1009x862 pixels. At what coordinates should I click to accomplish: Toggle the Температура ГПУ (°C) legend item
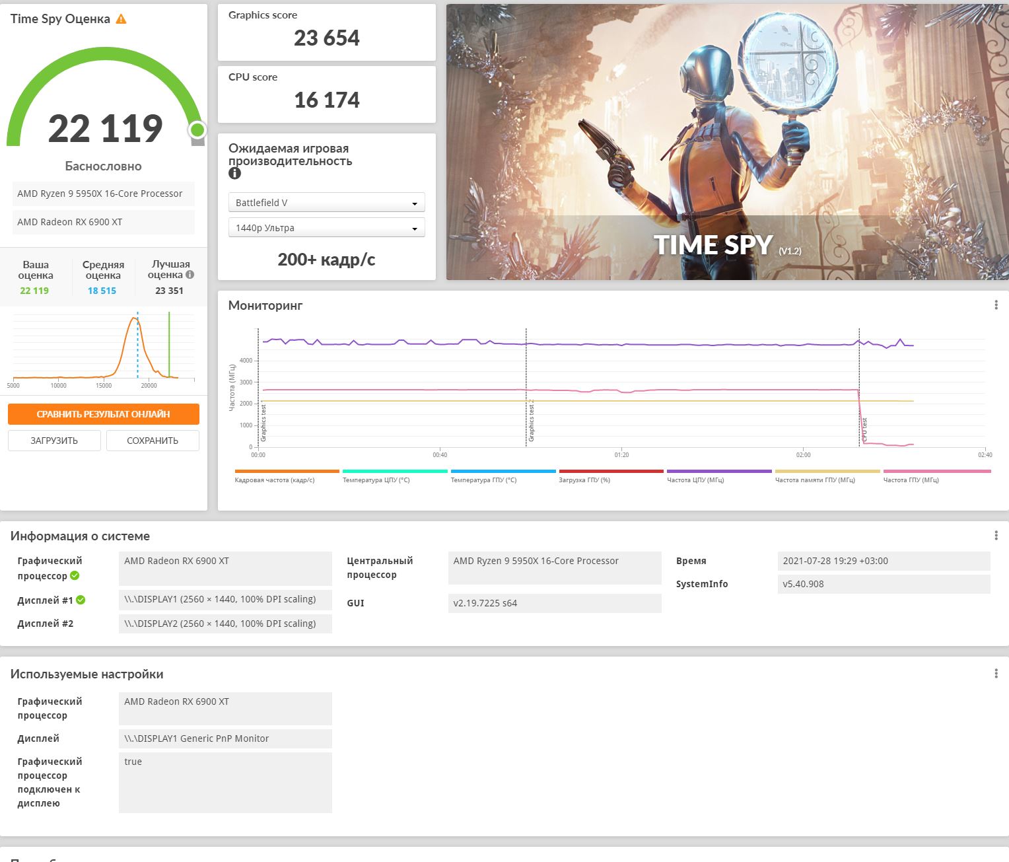coord(503,476)
